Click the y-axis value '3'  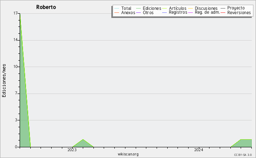(x=16, y=120)
